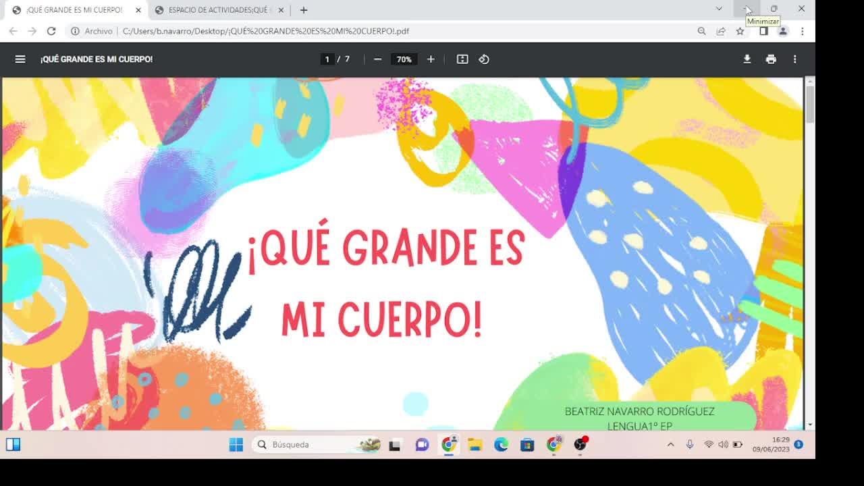
Task: Edit the current page number field
Action: pyautogui.click(x=327, y=59)
